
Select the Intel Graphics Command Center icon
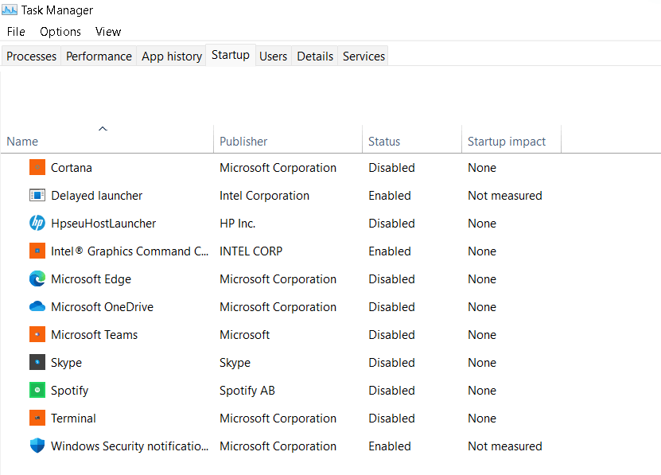(x=37, y=251)
